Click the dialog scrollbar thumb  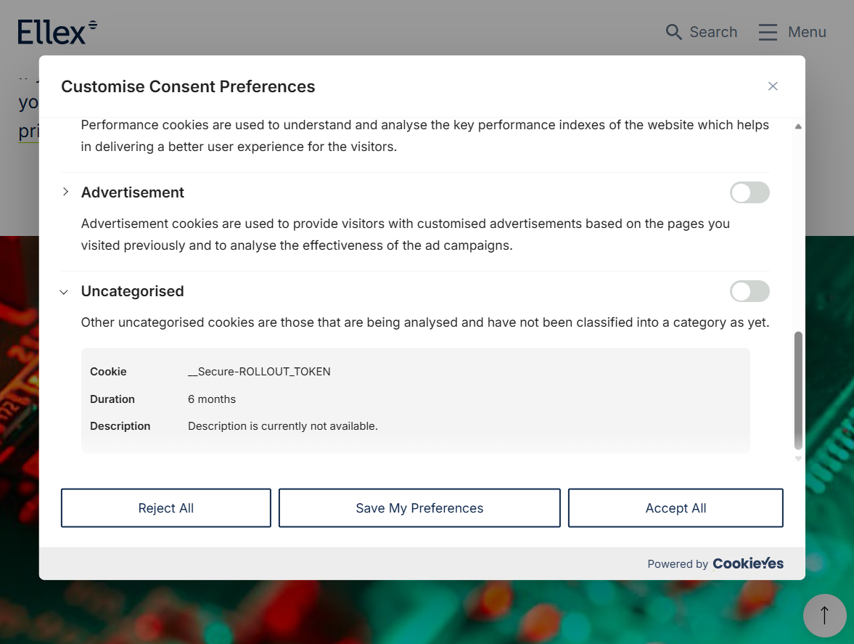point(798,390)
